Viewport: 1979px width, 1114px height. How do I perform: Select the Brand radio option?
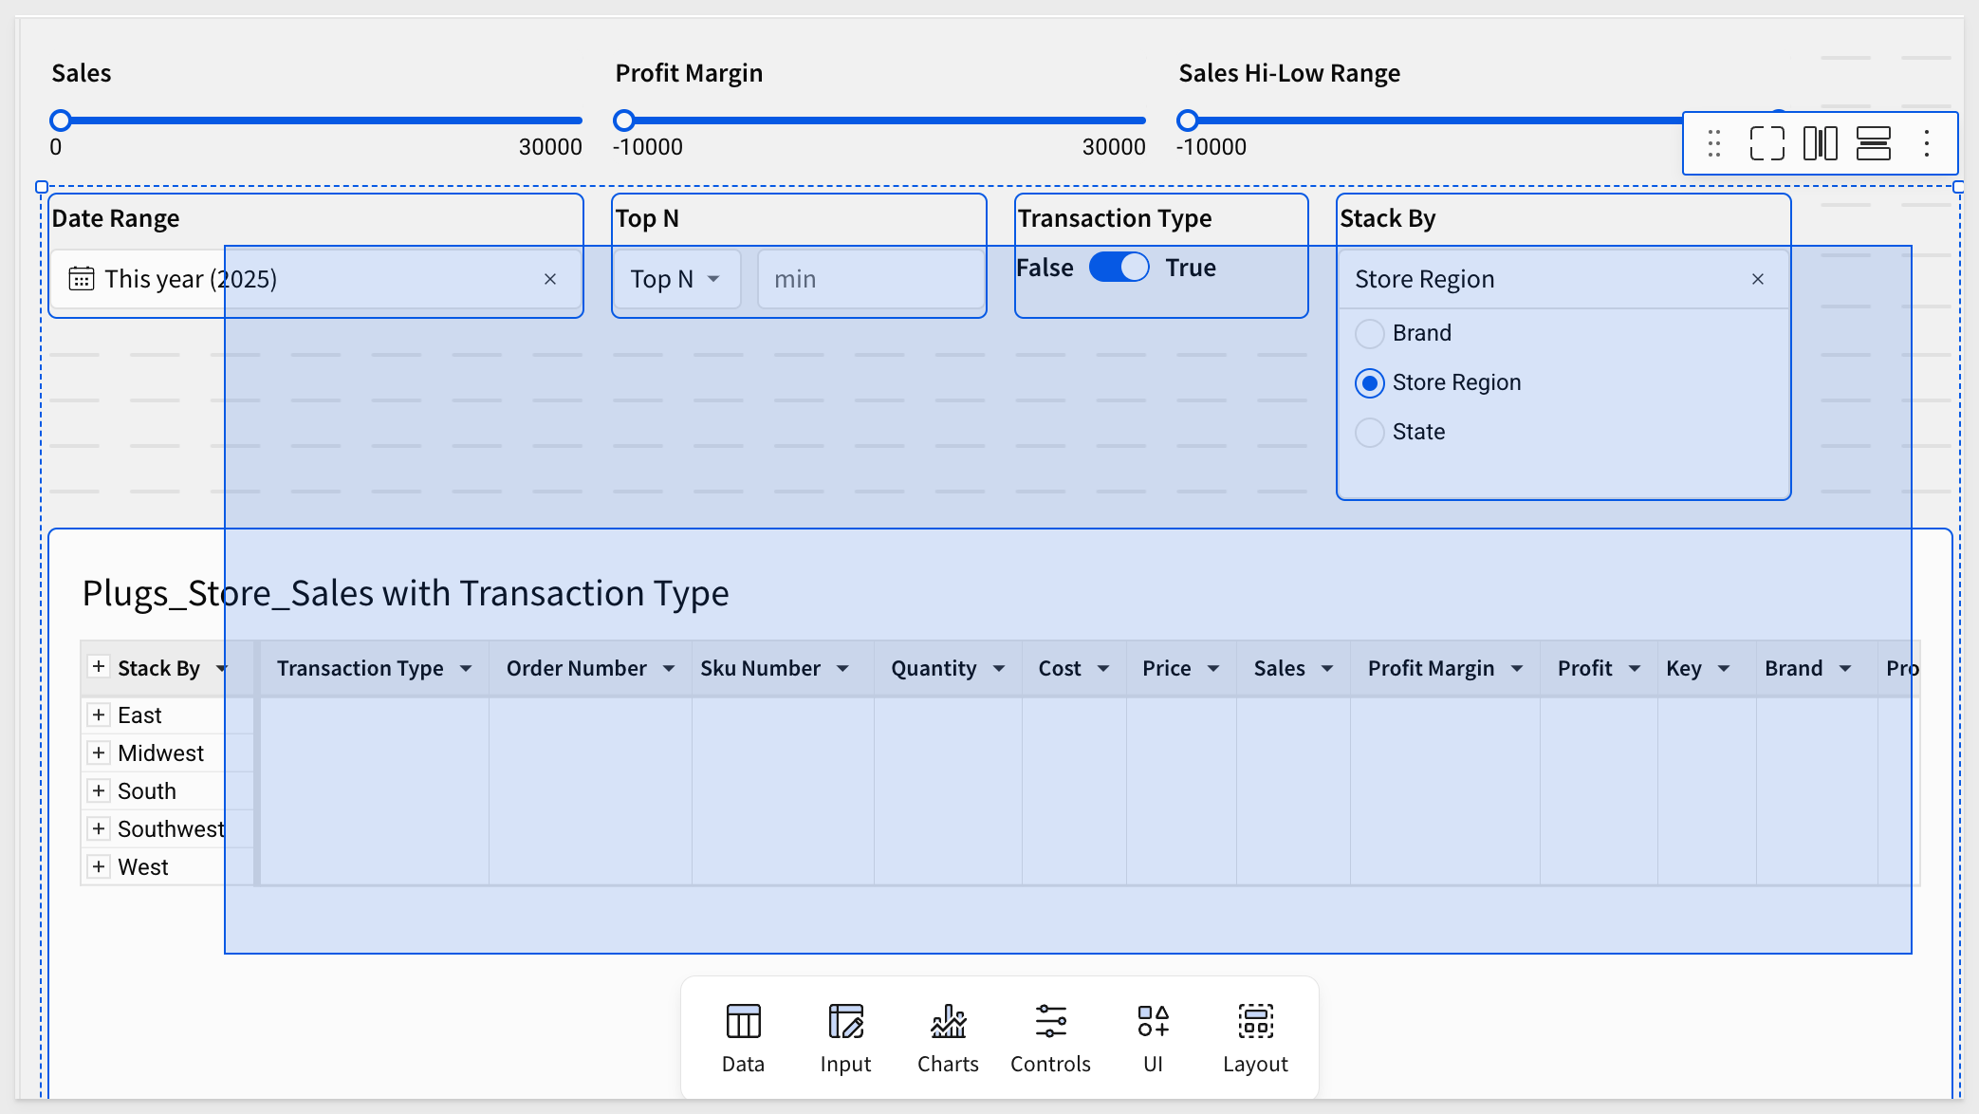(1369, 333)
